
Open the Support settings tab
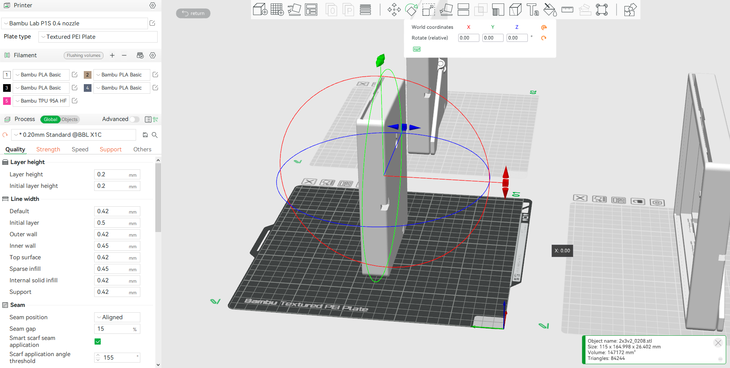[110, 149]
